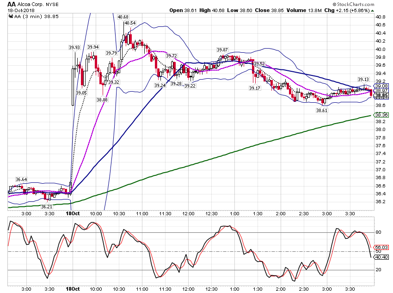The width and height of the screenshot is (393, 293).
Task: Click the red 56.03 stochastic value tag
Action: click(x=381, y=247)
